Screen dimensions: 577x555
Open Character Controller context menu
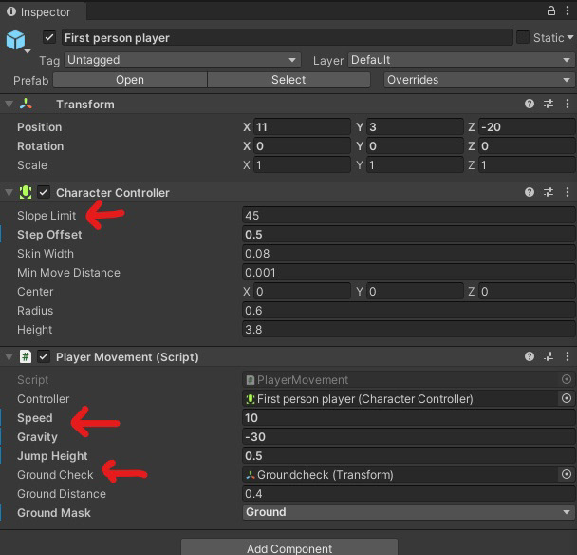click(568, 192)
